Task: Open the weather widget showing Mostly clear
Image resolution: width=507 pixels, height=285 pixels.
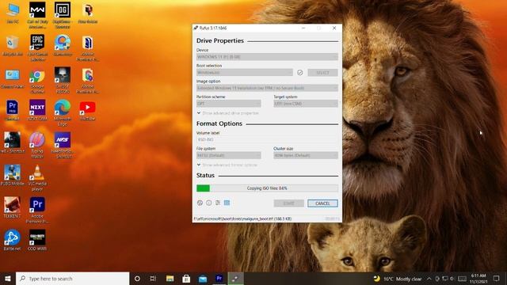Action: point(398,279)
